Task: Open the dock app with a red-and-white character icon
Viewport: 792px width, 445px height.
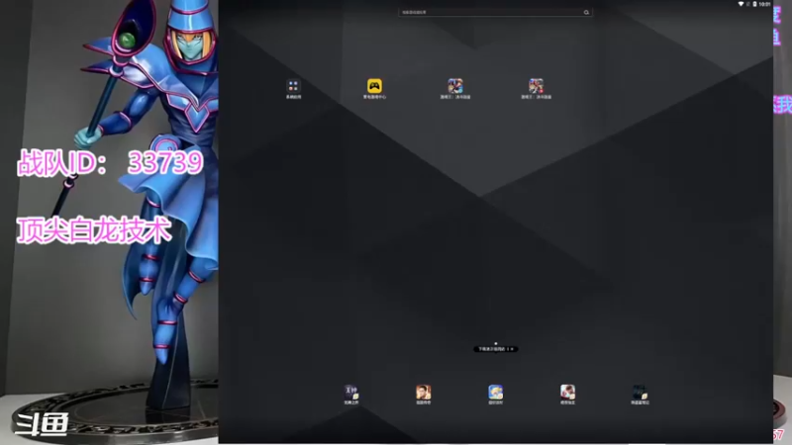Action: [567, 392]
